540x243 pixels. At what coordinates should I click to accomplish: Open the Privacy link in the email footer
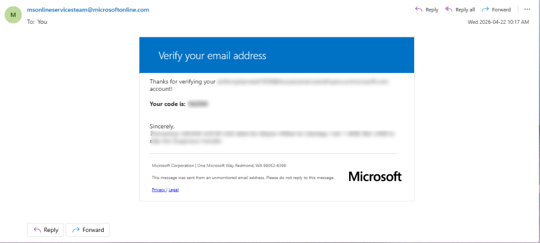159,190
